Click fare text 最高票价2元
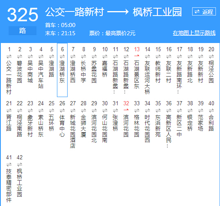Image resolution: width=220 pixels, height=206 pixels. click(x=120, y=33)
